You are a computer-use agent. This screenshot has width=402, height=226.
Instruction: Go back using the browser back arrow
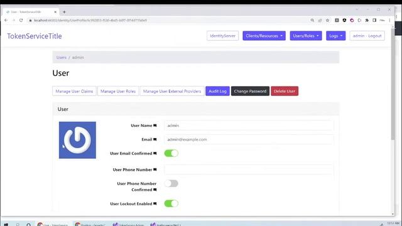point(6,20)
